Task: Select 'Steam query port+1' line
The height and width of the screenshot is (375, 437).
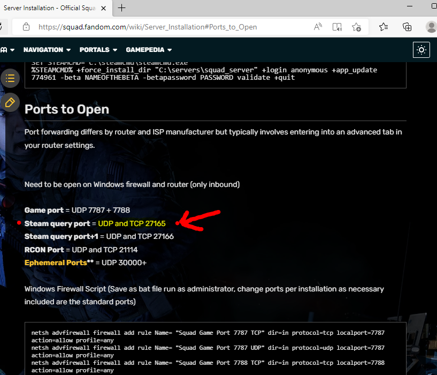Action: 99,236
